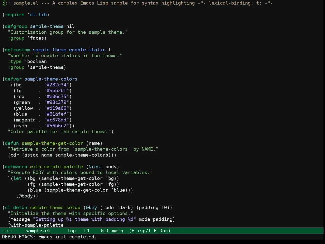Screen dimensions: 325x244
Task: Click the magenta key in the color alist
Action: coord(26,120)
